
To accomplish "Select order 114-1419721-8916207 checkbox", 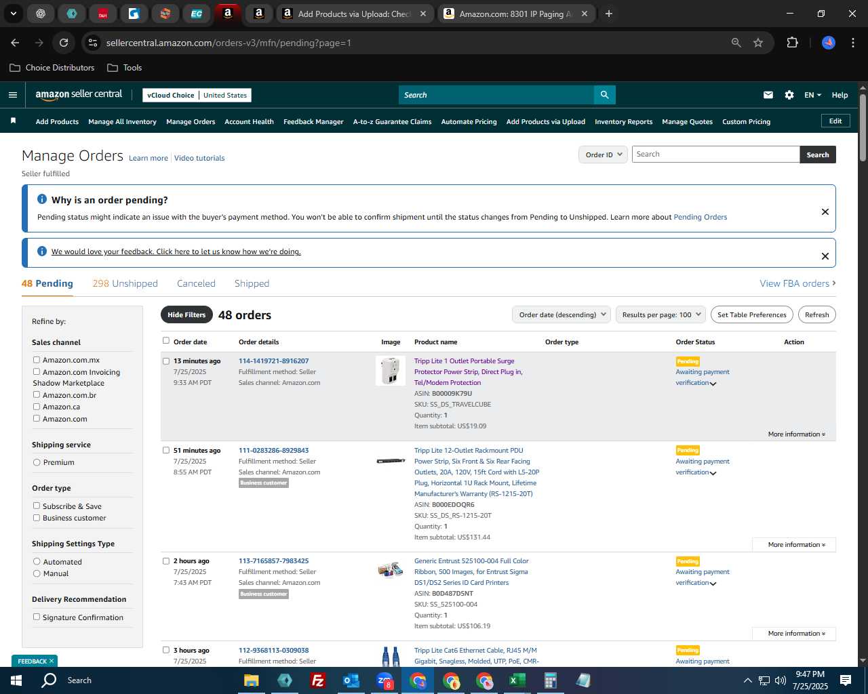I will (x=166, y=361).
